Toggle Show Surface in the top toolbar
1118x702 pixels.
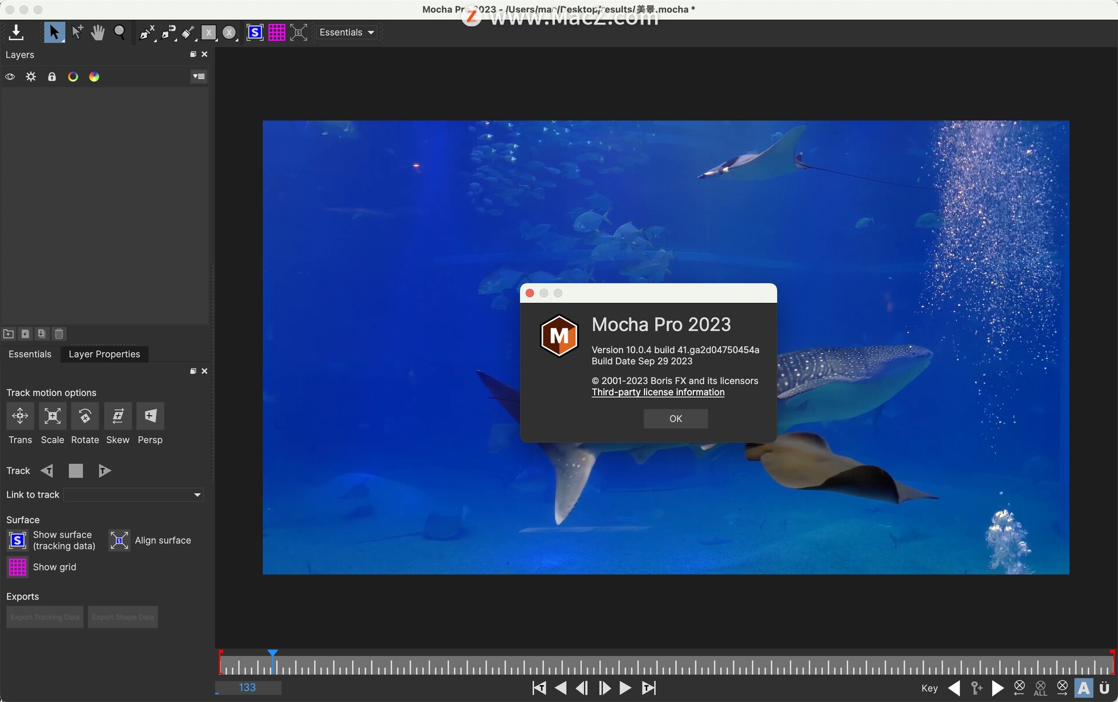pos(254,33)
